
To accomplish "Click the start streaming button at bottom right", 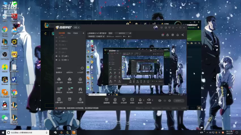I will coord(179,101).
